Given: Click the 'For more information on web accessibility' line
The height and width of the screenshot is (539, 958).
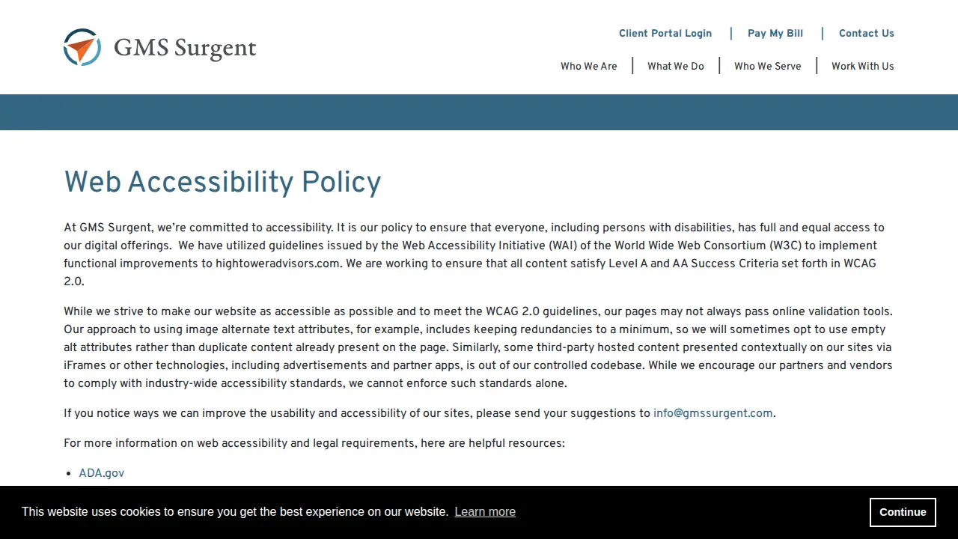Looking at the screenshot, I should click(314, 443).
